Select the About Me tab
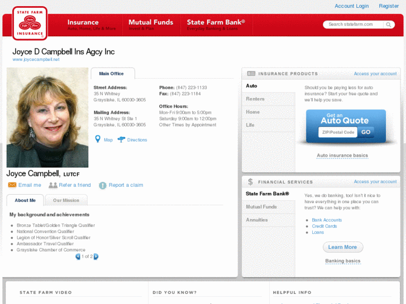The image size is (406, 304). [25, 200]
